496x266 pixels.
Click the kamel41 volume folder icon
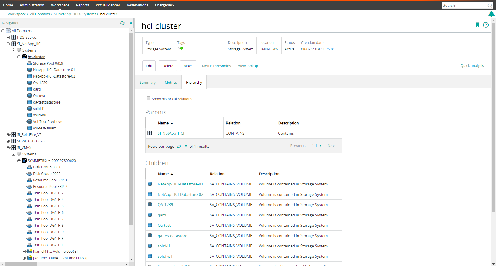(30, 251)
